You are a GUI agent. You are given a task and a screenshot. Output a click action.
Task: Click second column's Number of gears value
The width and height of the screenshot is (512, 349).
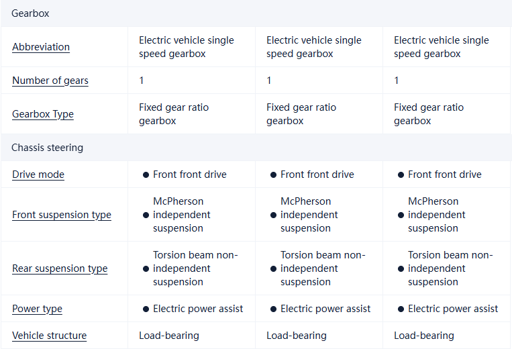[269, 81]
